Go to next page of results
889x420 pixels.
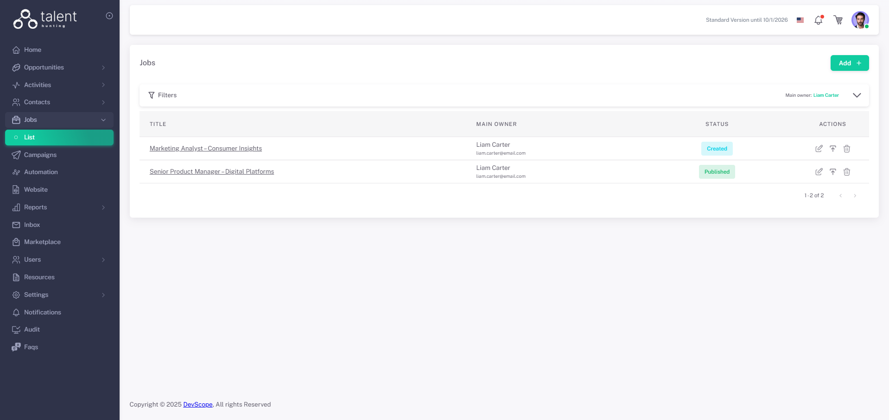tap(855, 196)
